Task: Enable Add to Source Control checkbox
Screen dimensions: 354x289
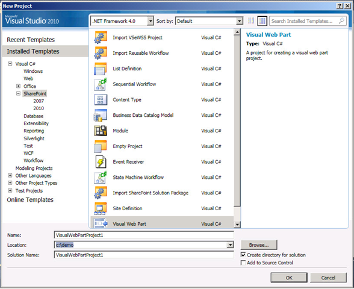Action: tap(243, 263)
